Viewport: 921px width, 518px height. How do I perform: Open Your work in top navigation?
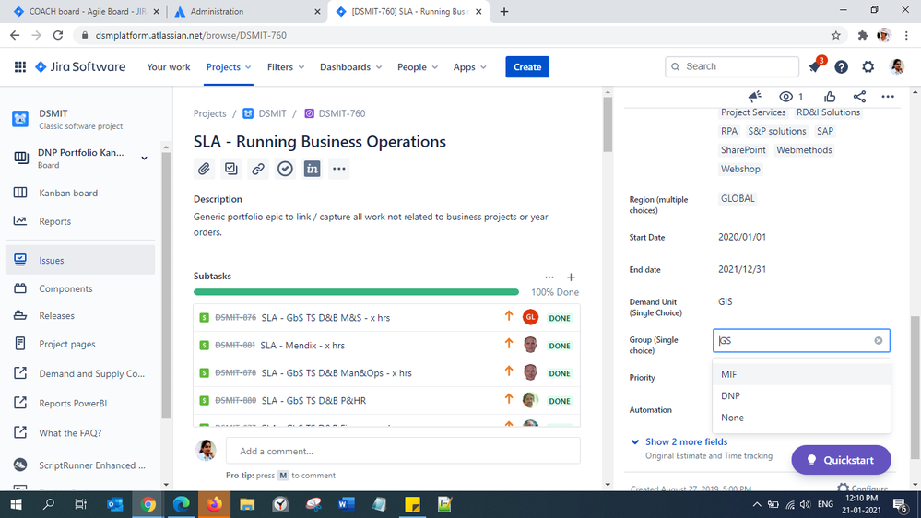pyautogui.click(x=169, y=67)
